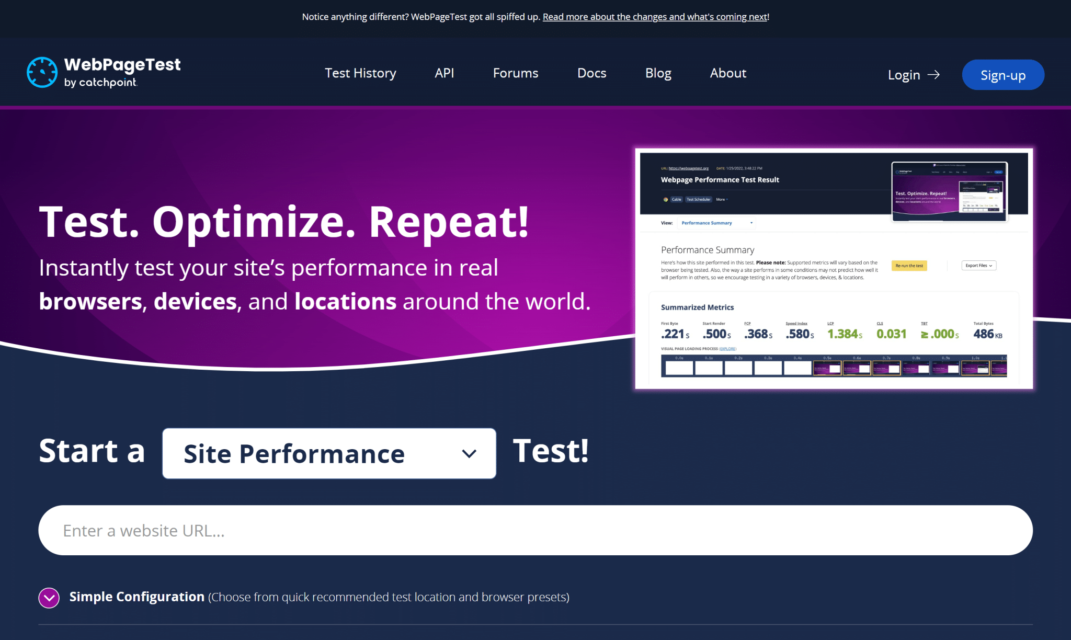Select the API menu item

pos(444,73)
